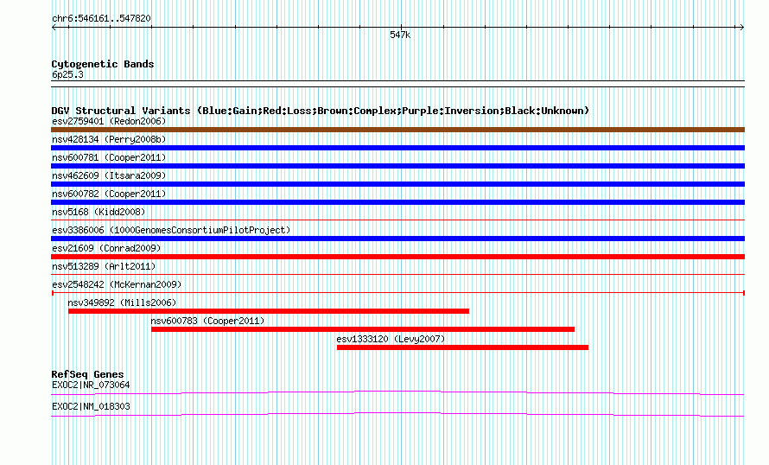769x465 pixels.
Task: Select the nsv600782 Cooper2011 blue bar
Action: [397, 202]
